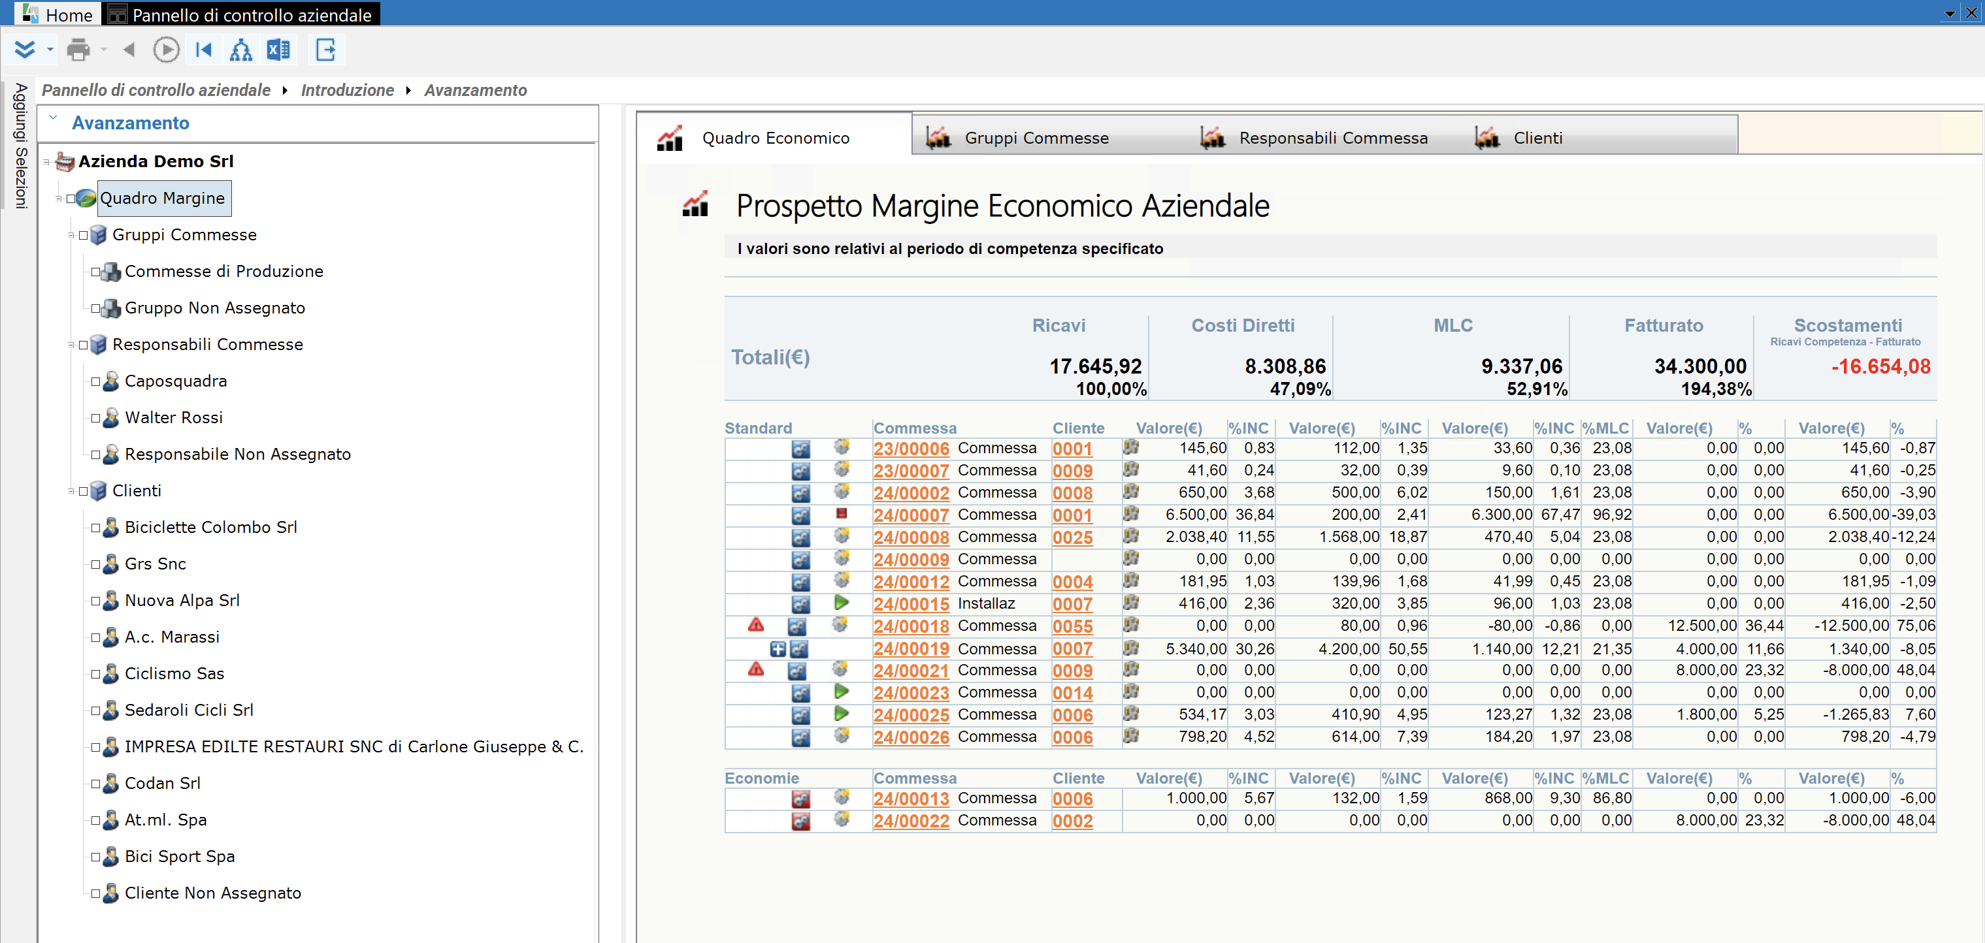Image resolution: width=1985 pixels, height=943 pixels.
Task: Open red chart icon on row 24/00013
Action: [800, 800]
